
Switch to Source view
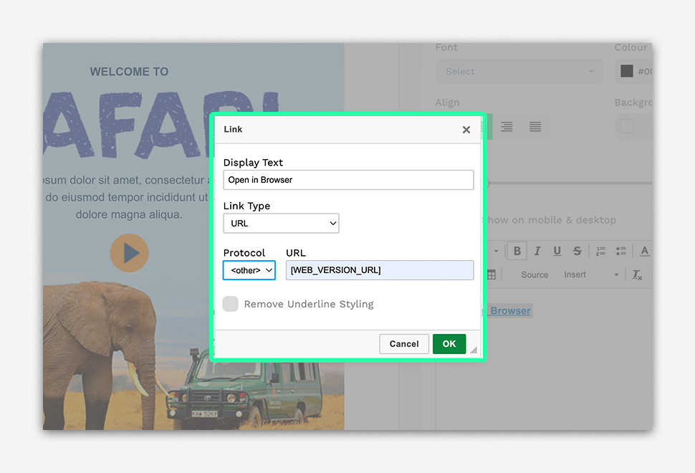(x=535, y=274)
